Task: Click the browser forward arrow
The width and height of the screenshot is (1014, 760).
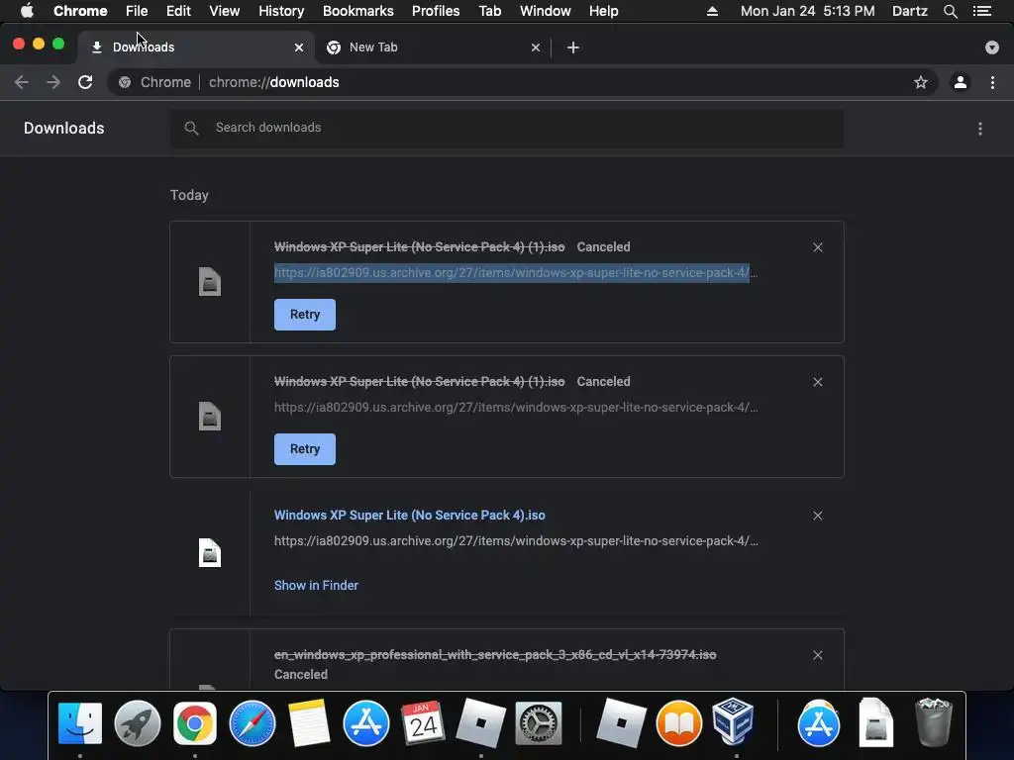Action: tap(53, 82)
